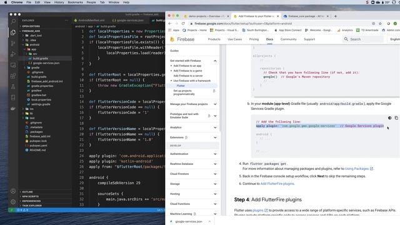Close the firebase_core package tab
400x225 pixels.
coord(327,16)
